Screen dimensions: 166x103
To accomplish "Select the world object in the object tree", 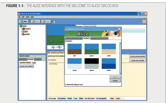I will (23, 26).
